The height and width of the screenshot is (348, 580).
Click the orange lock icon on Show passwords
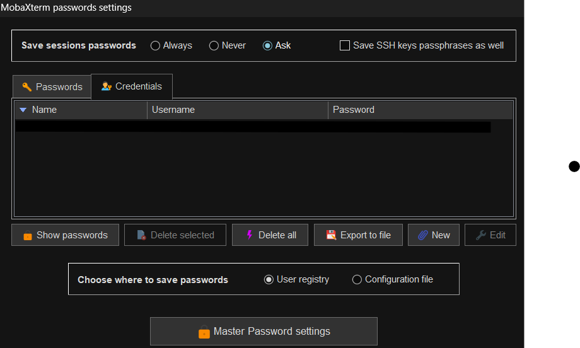point(27,235)
